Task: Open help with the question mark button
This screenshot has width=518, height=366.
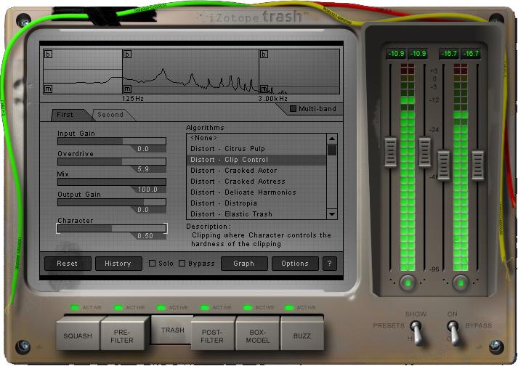Action: pos(329,264)
